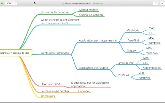Select the 'iOS' node under MindNode
The image size is (165, 103).
point(151,33)
